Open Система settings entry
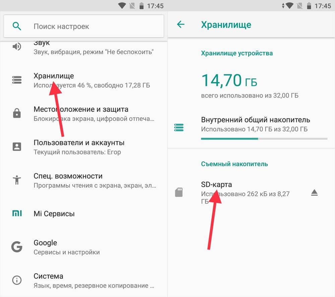This screenshot has width=335, height=297. coord(84,280)
